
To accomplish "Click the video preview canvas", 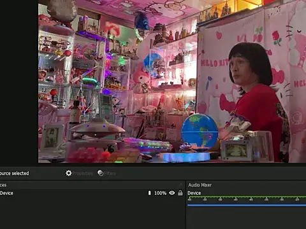I will 172,81.
